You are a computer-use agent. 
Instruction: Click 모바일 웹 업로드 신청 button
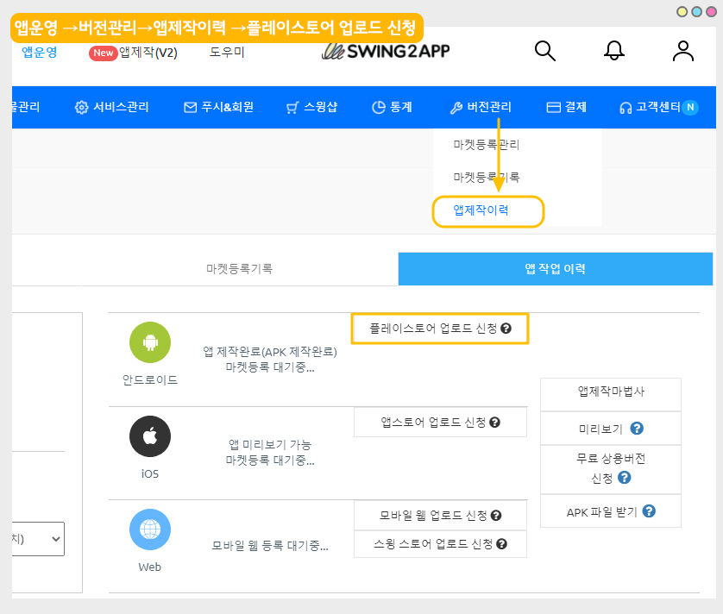pyautogui.click(x=440, y=516)
